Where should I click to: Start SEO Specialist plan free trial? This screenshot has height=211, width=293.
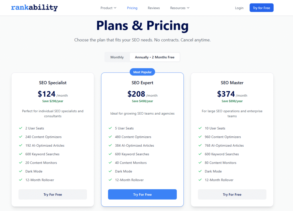point(53,194)
